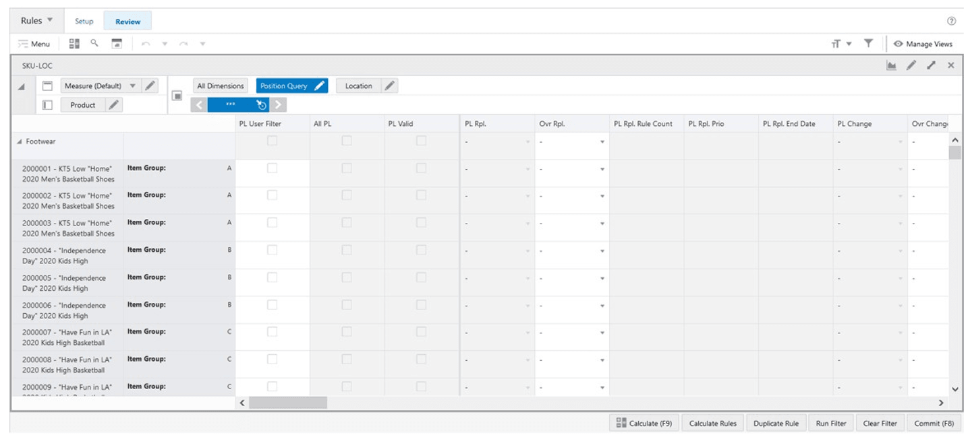Tick PL User Filter checkbox for 2000001

pos(272,168)
